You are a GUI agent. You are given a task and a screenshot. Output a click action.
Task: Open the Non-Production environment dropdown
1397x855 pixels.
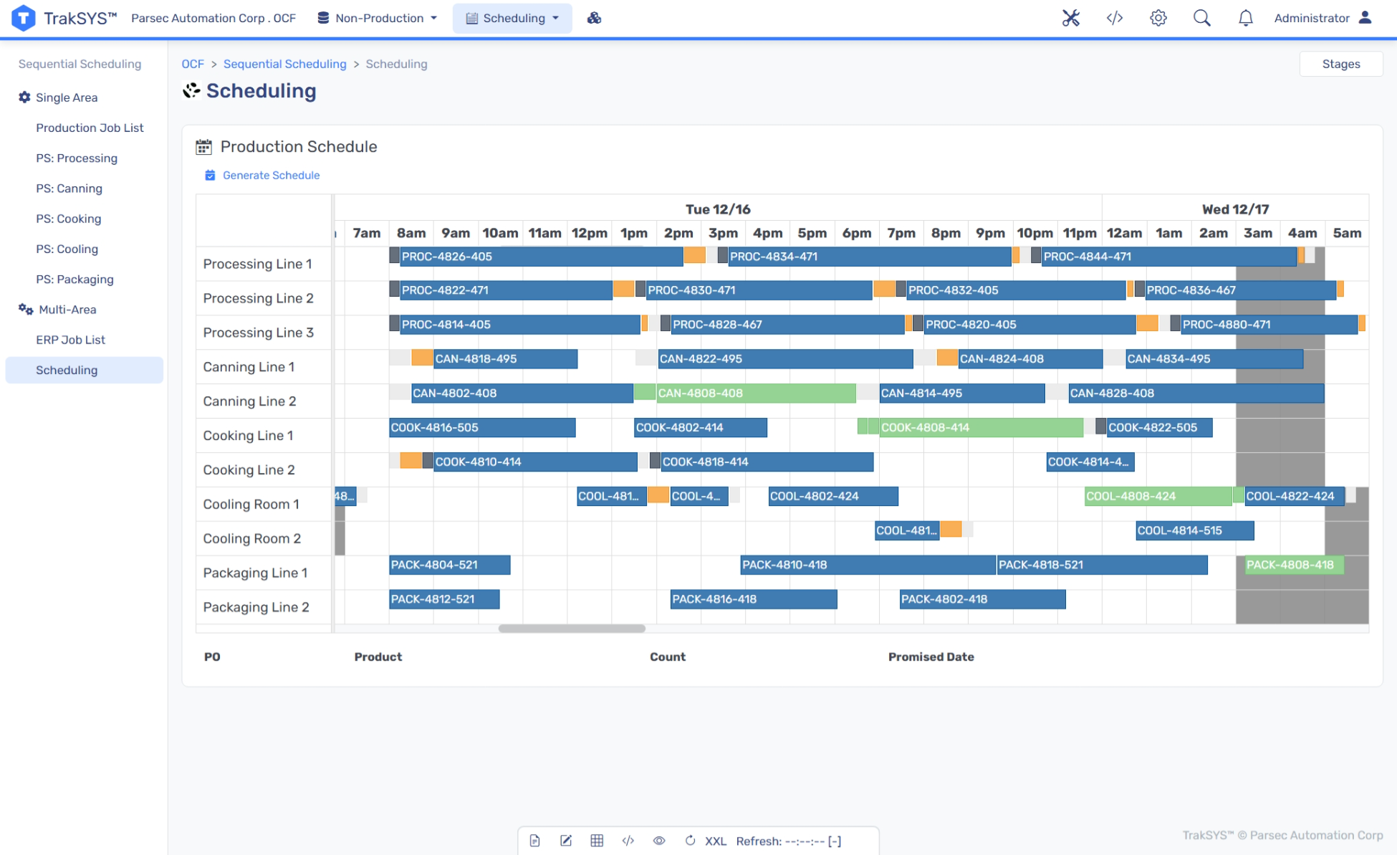point(377,18)
